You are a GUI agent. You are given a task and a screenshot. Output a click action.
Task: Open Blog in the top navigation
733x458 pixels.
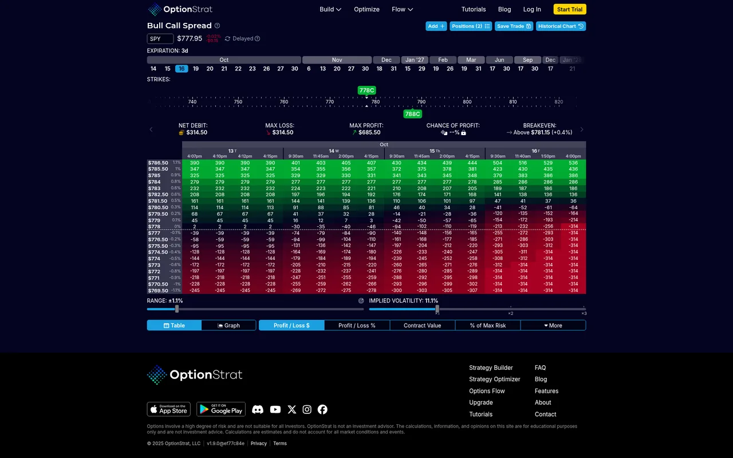point(505,9)
